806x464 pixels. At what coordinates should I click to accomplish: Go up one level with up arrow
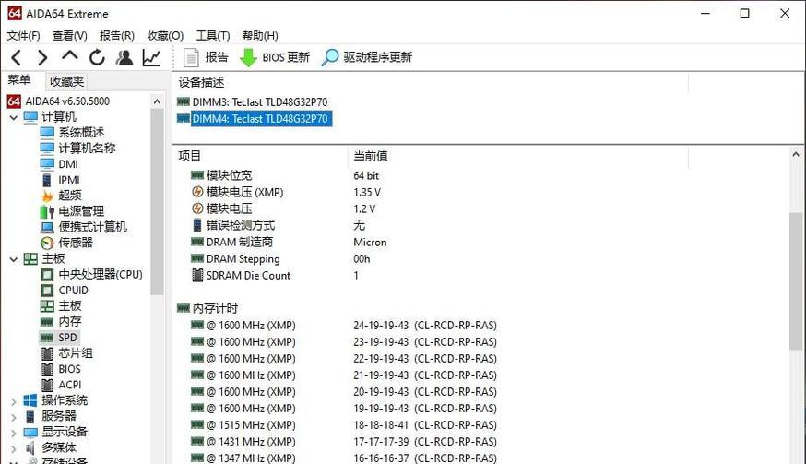tap(70, 56)
